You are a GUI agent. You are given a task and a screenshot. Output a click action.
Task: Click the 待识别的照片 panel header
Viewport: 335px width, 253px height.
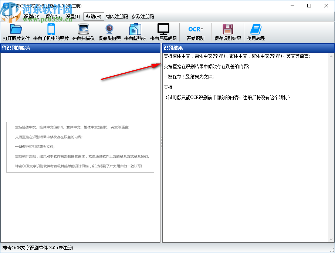(80, 48)
